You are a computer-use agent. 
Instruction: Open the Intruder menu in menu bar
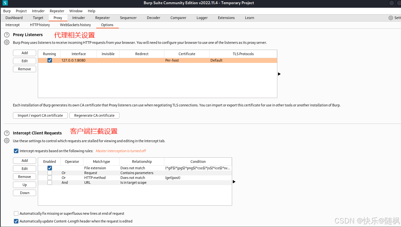tap(38, 11)
